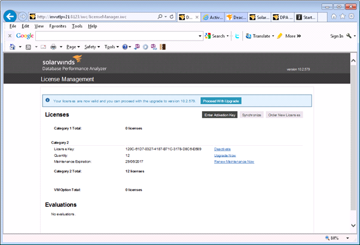The image size is (360, 245).
Task: Click the Upgrade Now link
Action: (x=225, y=155)
